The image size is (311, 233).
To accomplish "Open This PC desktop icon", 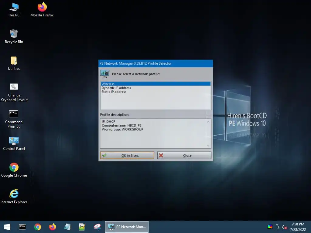I will [14, 10].
